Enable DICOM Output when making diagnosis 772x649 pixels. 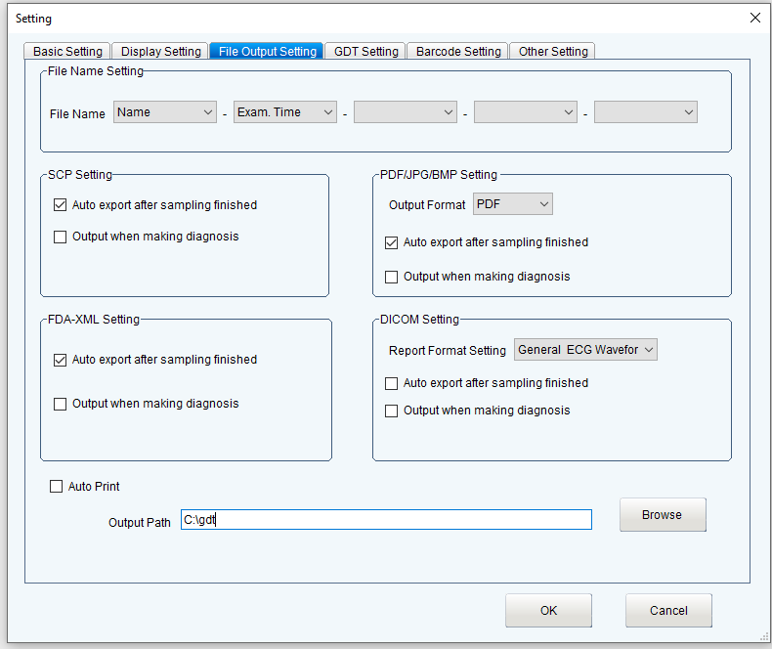point(392,411)
